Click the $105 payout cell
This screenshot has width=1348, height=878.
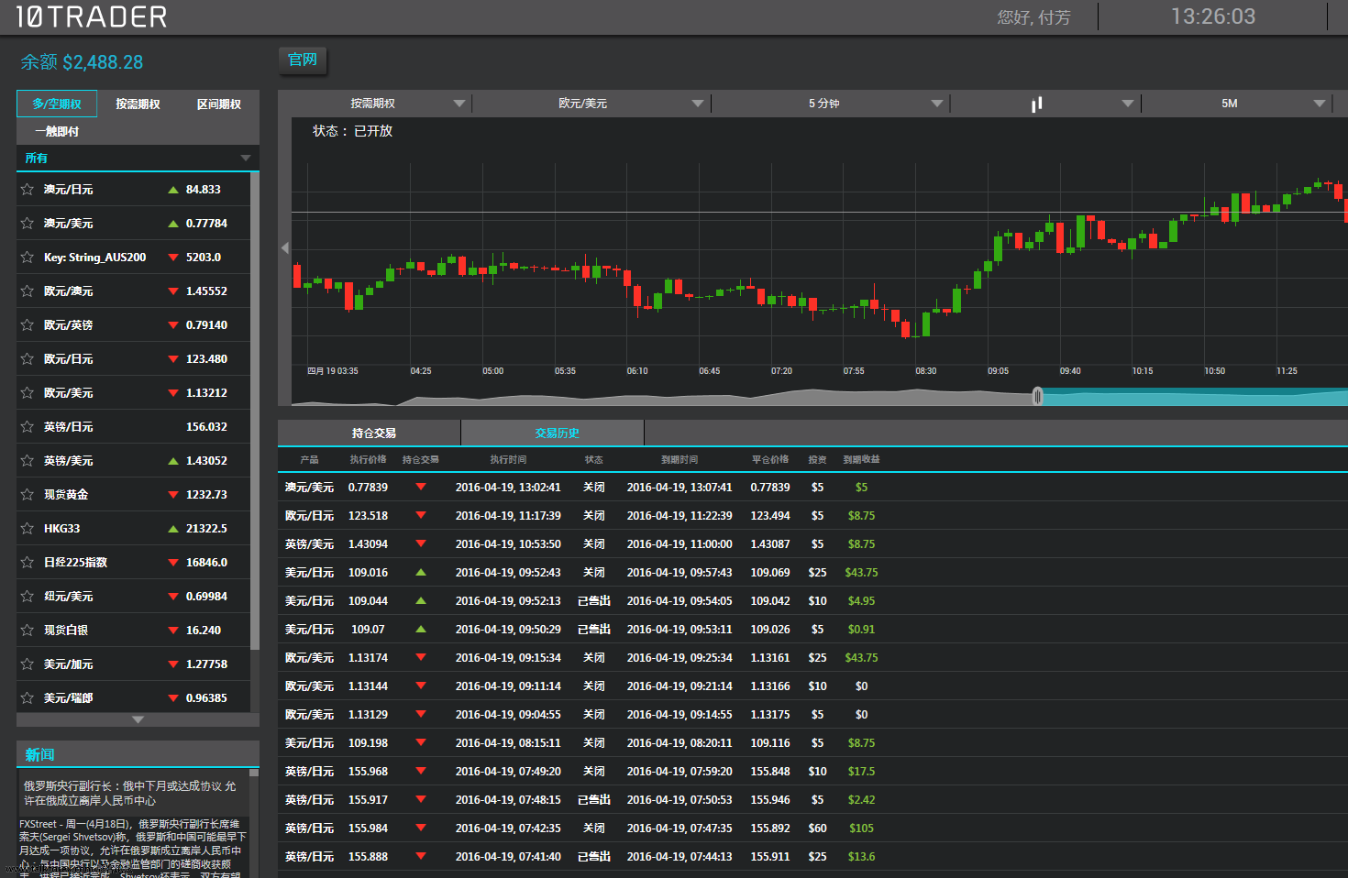(x=861, y=829)
